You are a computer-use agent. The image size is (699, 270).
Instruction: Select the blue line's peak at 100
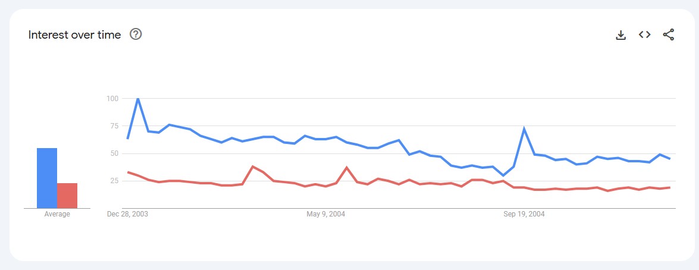pyautogui.click(x=138, y=98)
